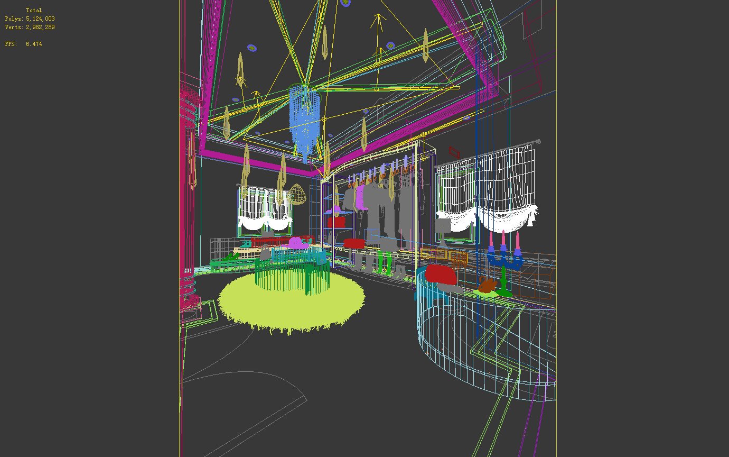729x457 pixels.
Task: Pick the blue candelabra with pink candles
Action: pyautogui.click(x=504, y=259)
